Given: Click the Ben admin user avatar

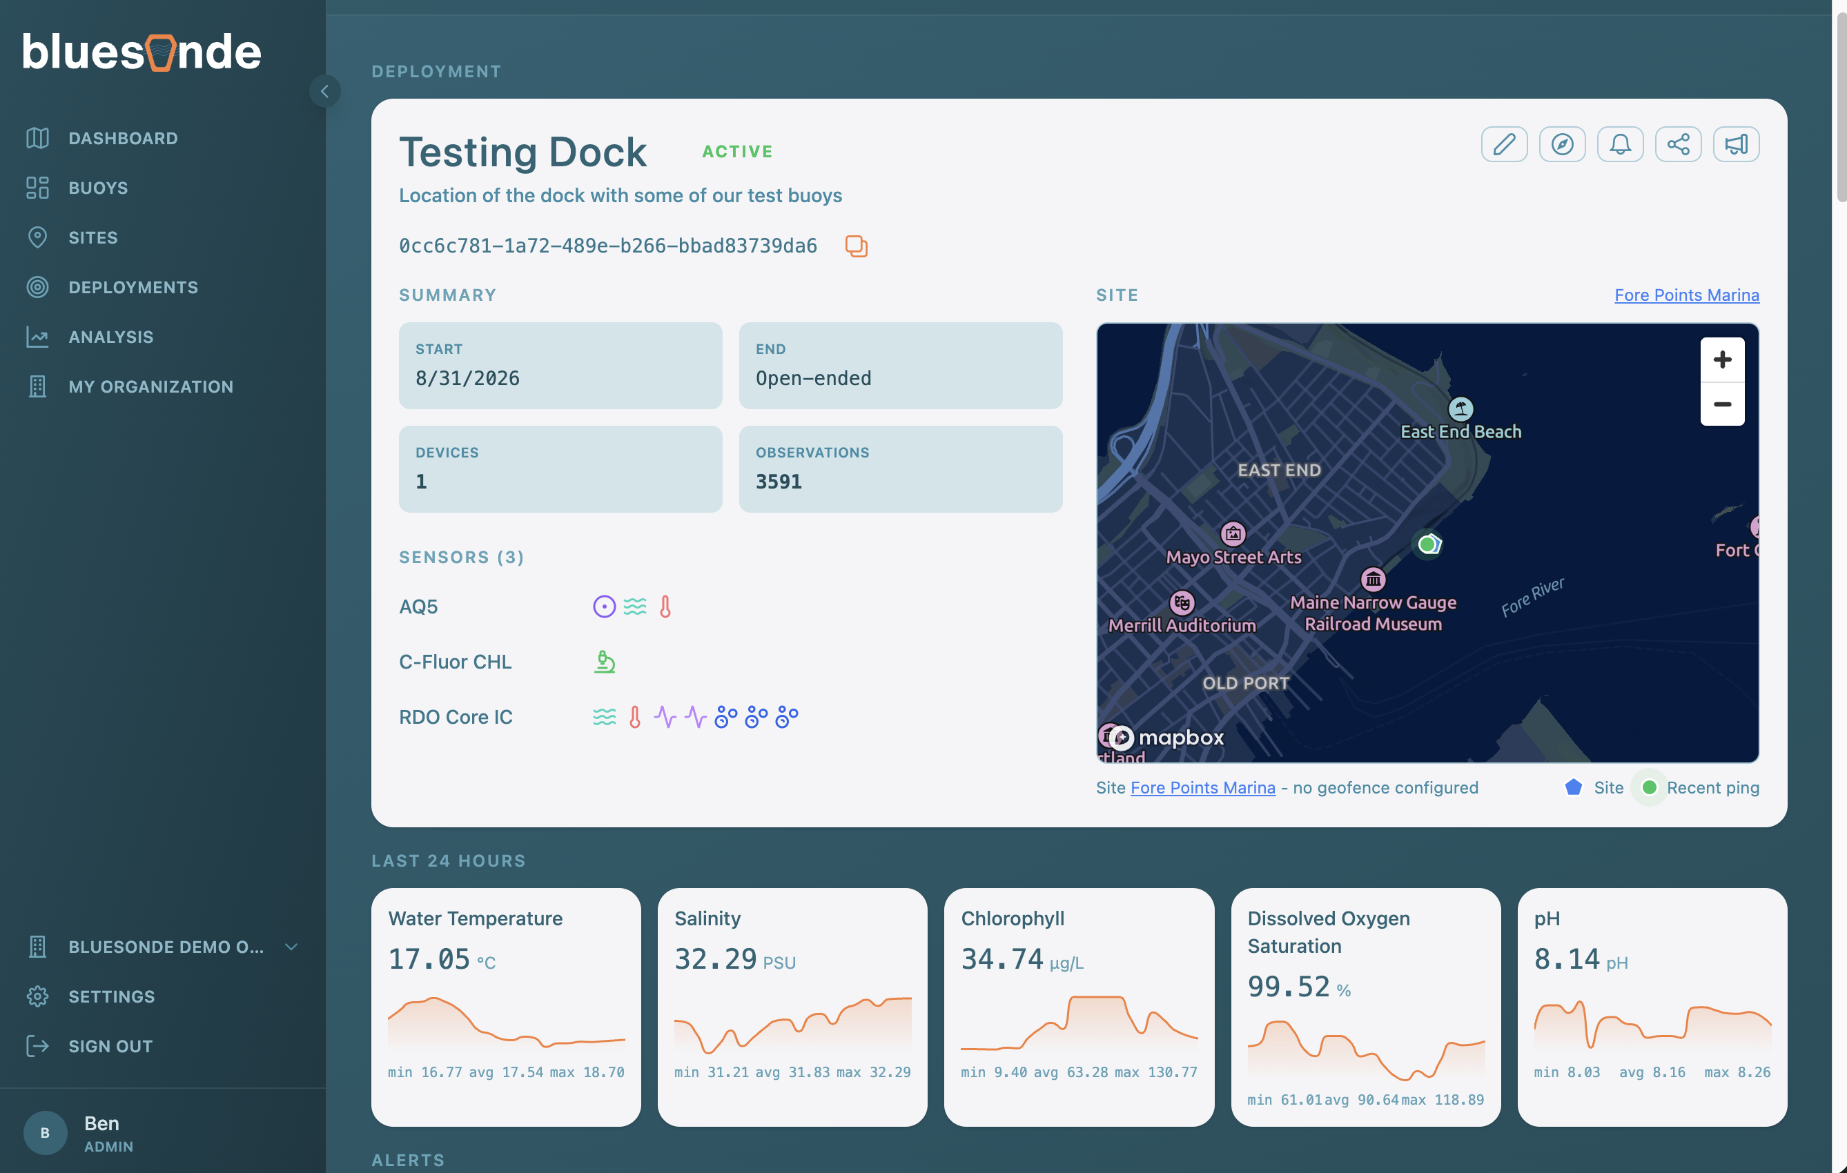Looking at the screenshot, I should tap(46, 1132).
